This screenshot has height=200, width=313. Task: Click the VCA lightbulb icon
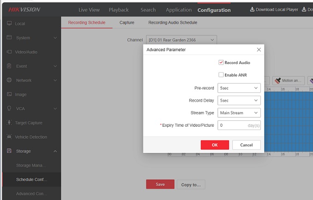[9, 108]
